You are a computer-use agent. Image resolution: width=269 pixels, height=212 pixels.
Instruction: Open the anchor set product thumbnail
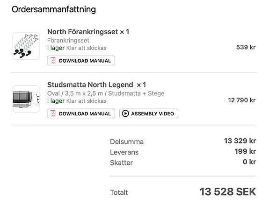[x=26, y=46]
